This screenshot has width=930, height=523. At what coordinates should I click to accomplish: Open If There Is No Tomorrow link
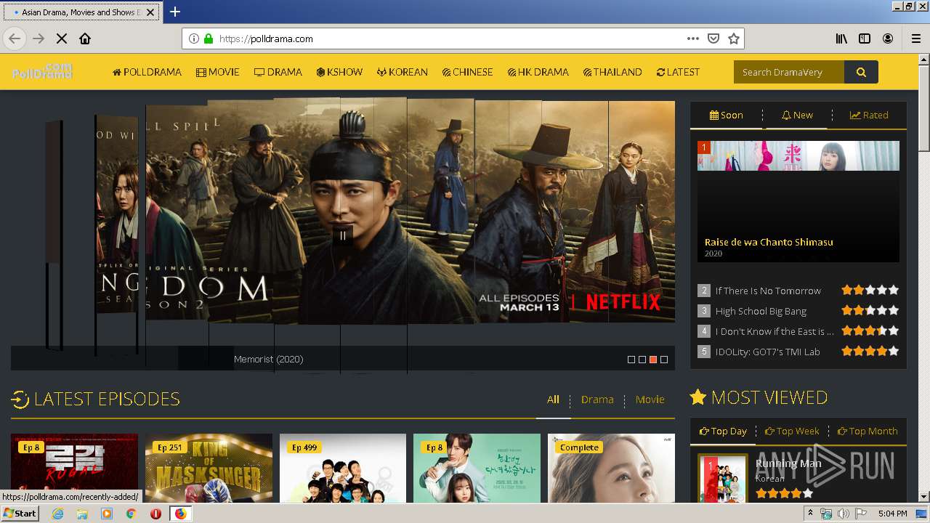pos(768,291)
